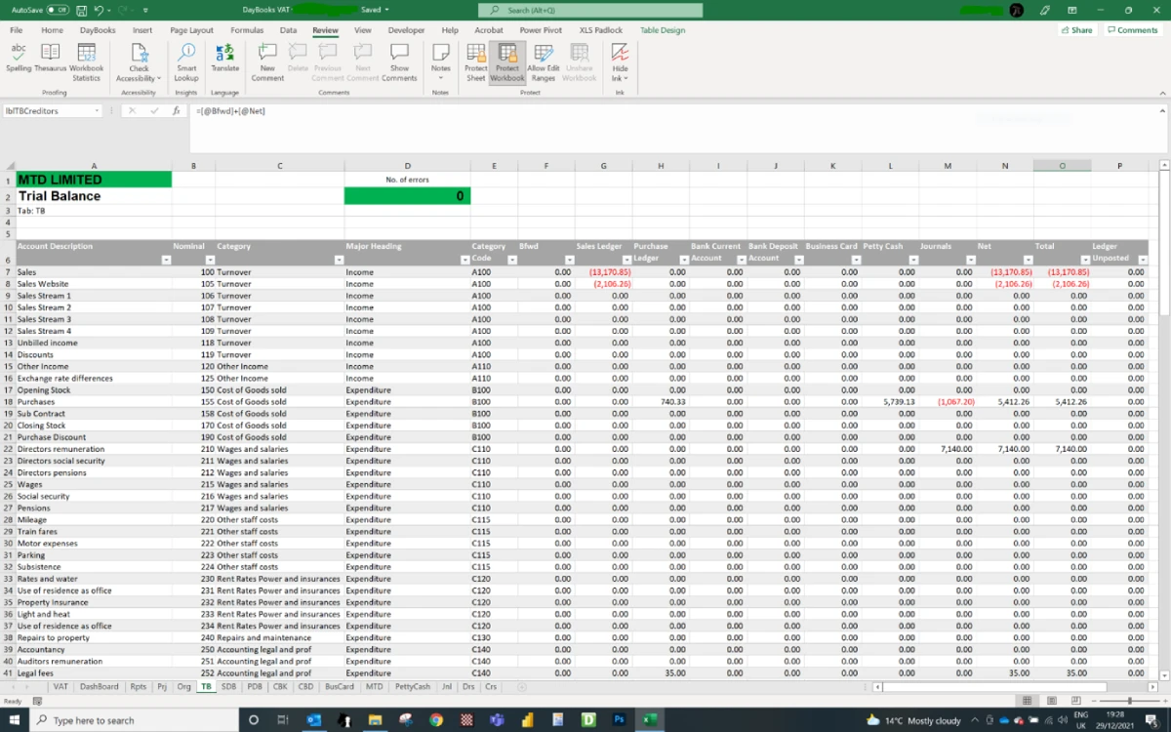Click the Share button

(x=1076, y=30)
